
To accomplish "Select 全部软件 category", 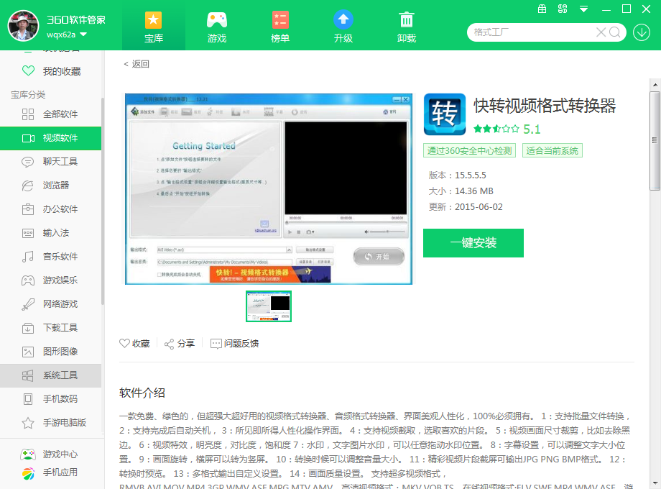I will pos(50,114).
